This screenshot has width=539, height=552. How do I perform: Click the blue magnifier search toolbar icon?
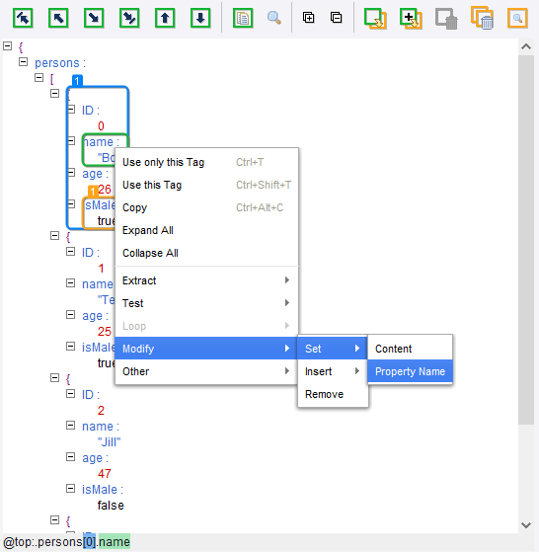point(274,18)
